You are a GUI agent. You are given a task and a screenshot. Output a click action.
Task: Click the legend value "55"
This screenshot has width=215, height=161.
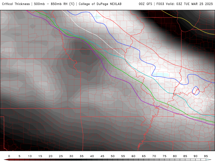click(x=123, y=156)
